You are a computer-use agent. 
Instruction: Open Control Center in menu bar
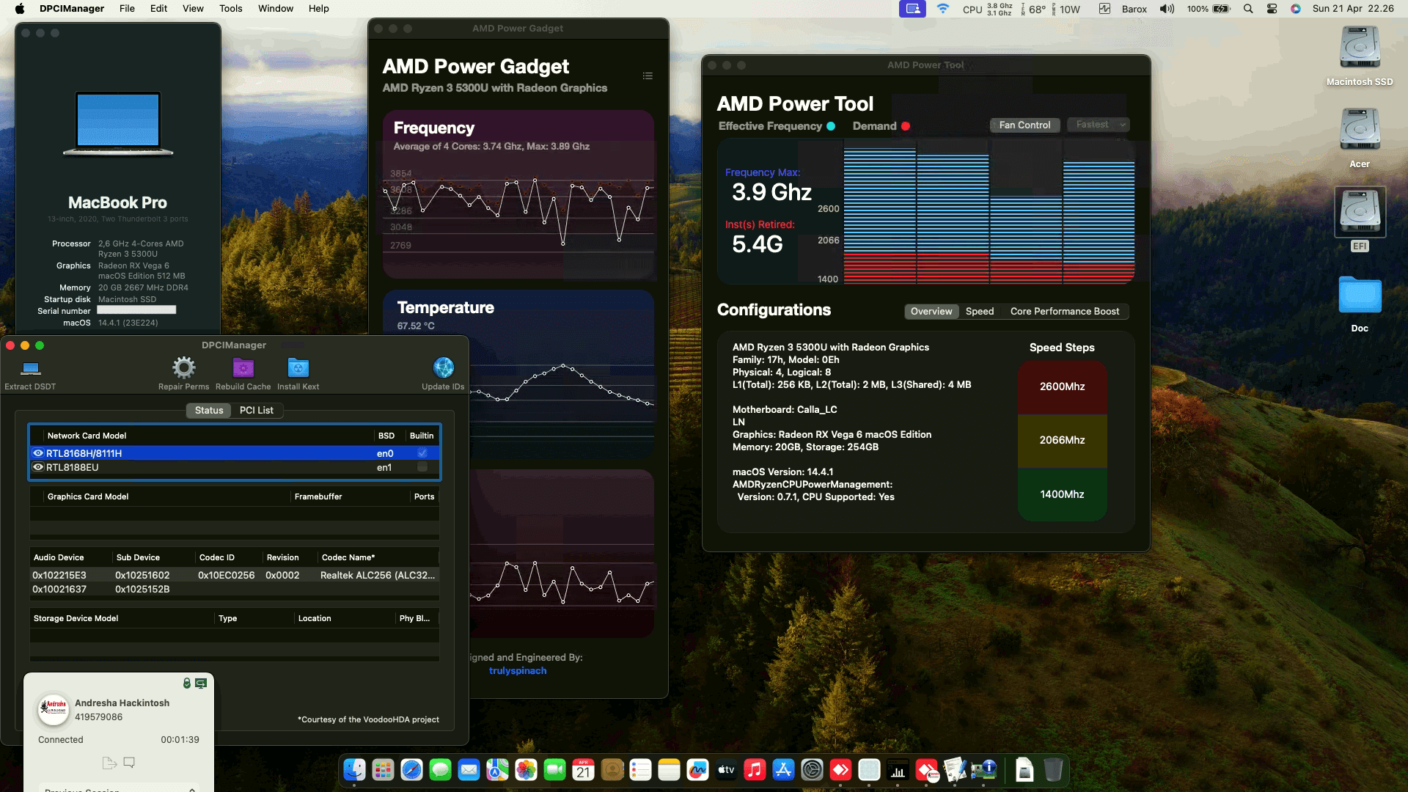tap(1272, 9)
